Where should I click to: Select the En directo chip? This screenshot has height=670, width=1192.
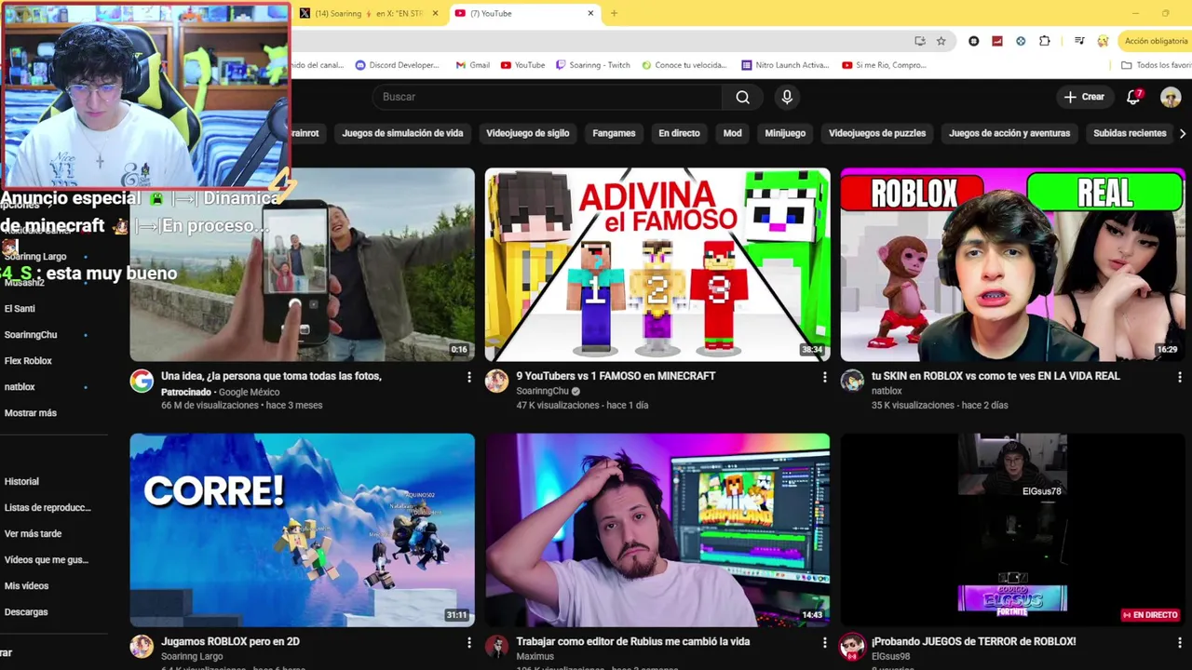tap(679, 133)
